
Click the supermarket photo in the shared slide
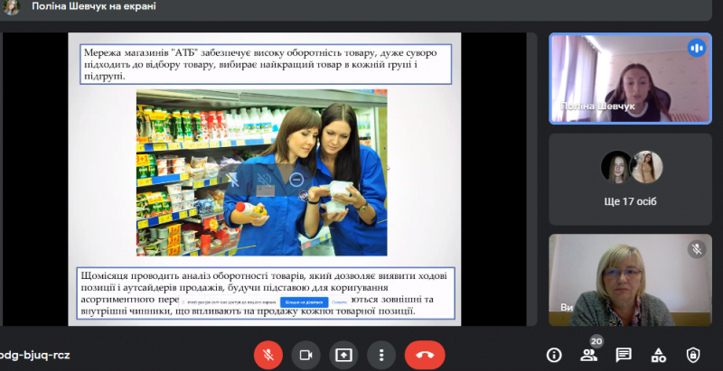click(x=261, y=172)
